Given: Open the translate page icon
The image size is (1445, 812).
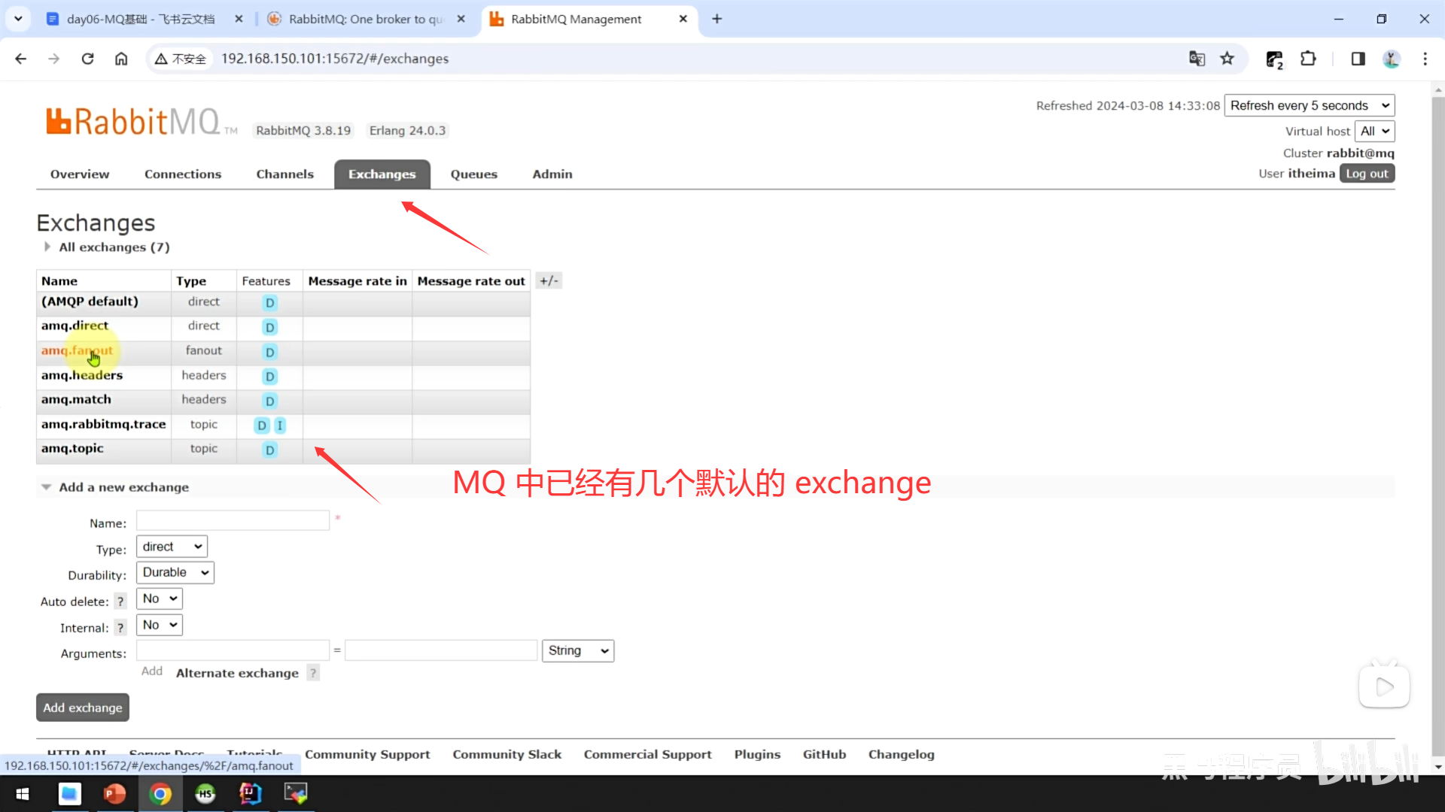Looking at the screenshot, I should 1197,59.
